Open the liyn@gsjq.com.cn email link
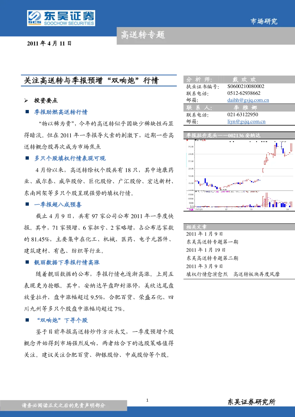 pyautogui.click(x=246, y=122)
